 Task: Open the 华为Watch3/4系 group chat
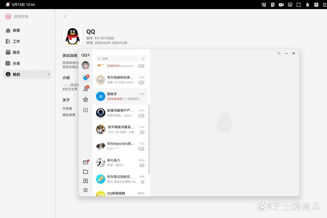coord(120,146)
